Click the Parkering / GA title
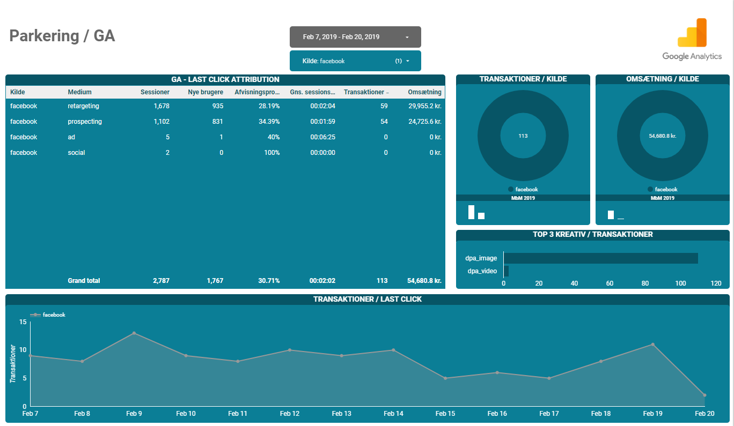The width and height of the screenshot is (734, 426). coord(62,36)
